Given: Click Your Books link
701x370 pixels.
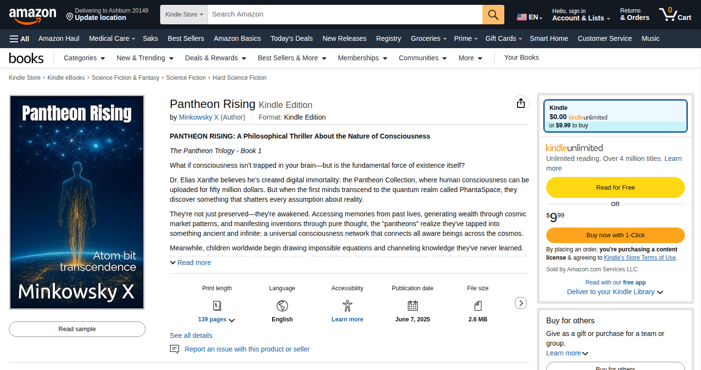Looking at the screenshot, I should (521, 57).
